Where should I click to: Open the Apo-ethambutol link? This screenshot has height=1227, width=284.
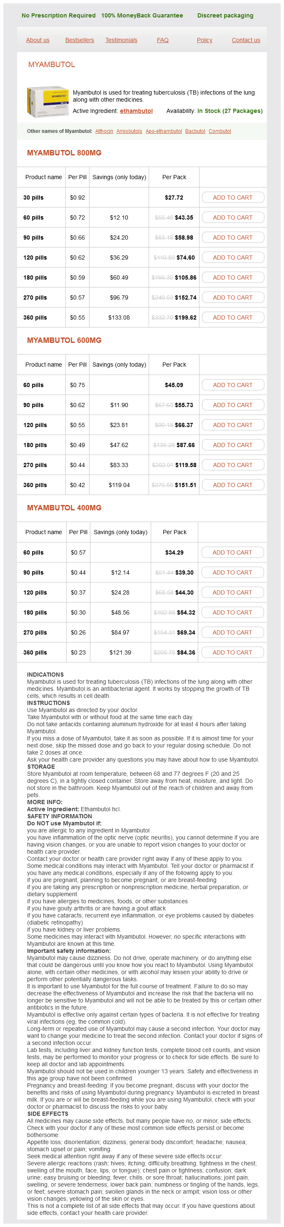[x=164, y=131]
